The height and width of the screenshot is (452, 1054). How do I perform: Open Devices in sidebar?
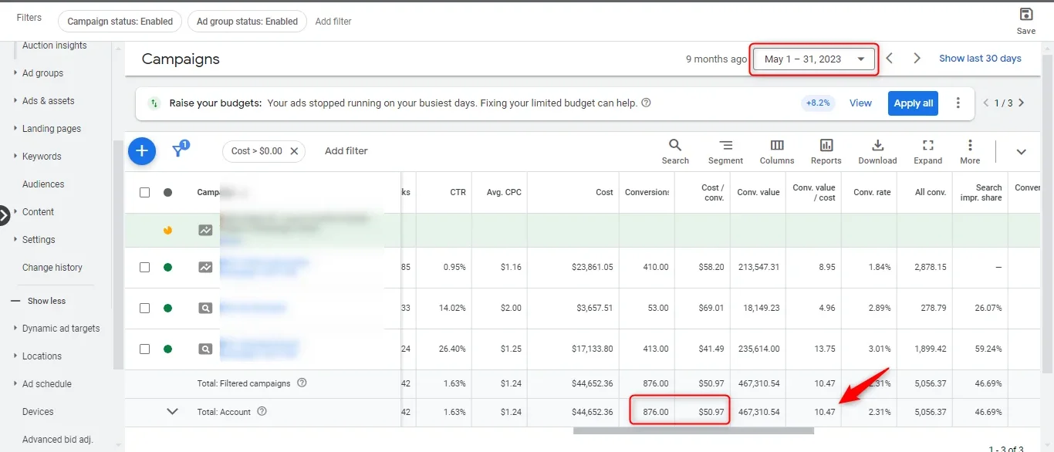(38, 412)
